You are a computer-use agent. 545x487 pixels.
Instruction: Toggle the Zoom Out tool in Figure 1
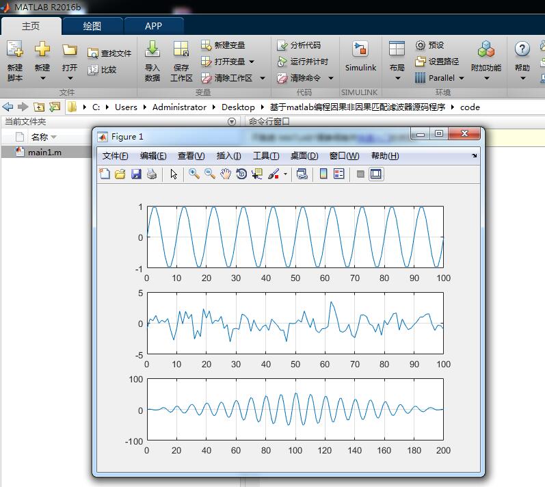coord(210,174)
